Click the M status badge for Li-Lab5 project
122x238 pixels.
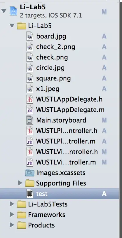click(x=104, y=12)
